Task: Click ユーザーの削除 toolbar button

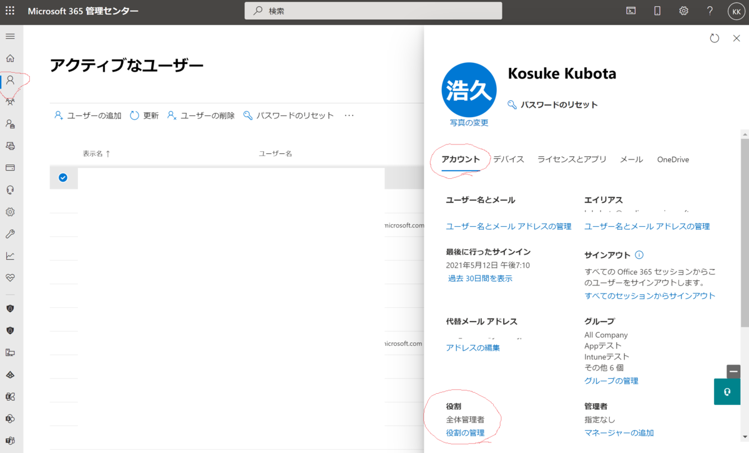Action: [201, 115]
